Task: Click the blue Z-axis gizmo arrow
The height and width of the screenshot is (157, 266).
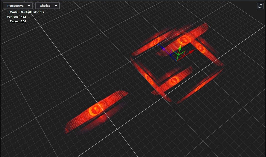Action: [x=163, y=49]
